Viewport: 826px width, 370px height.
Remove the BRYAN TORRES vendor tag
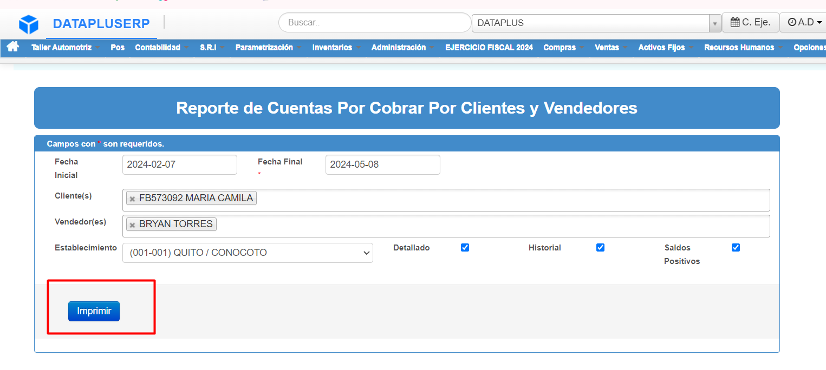point(132,225)
